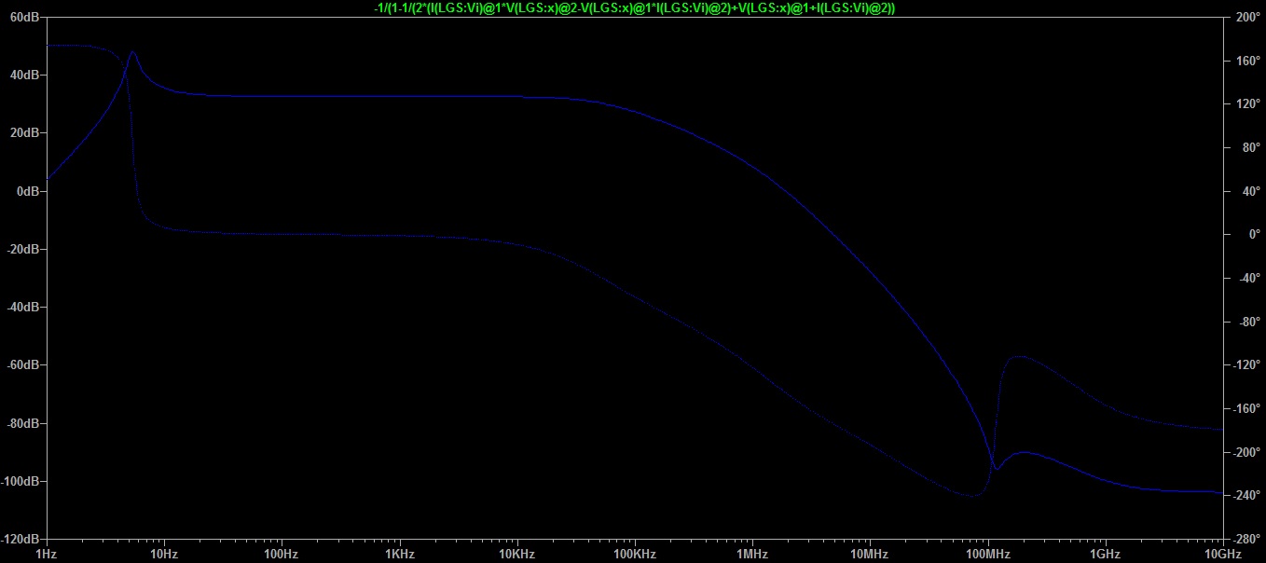The width and height of the screenshot is (1266, 563).
Task: Click the 1Hz frequency axis label
Action: [x=46, y=554]
